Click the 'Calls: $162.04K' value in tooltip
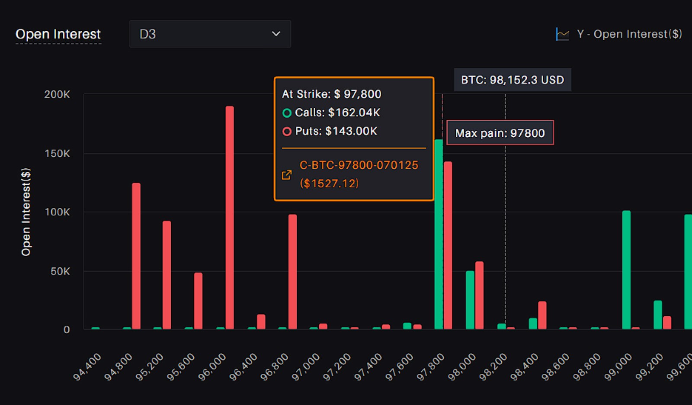Image resolution: width=692 pixels, height=405 pixels. (337, 112)
